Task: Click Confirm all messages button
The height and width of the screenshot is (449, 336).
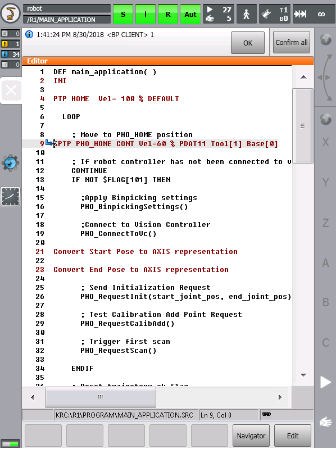Action: tap(292, 42)
